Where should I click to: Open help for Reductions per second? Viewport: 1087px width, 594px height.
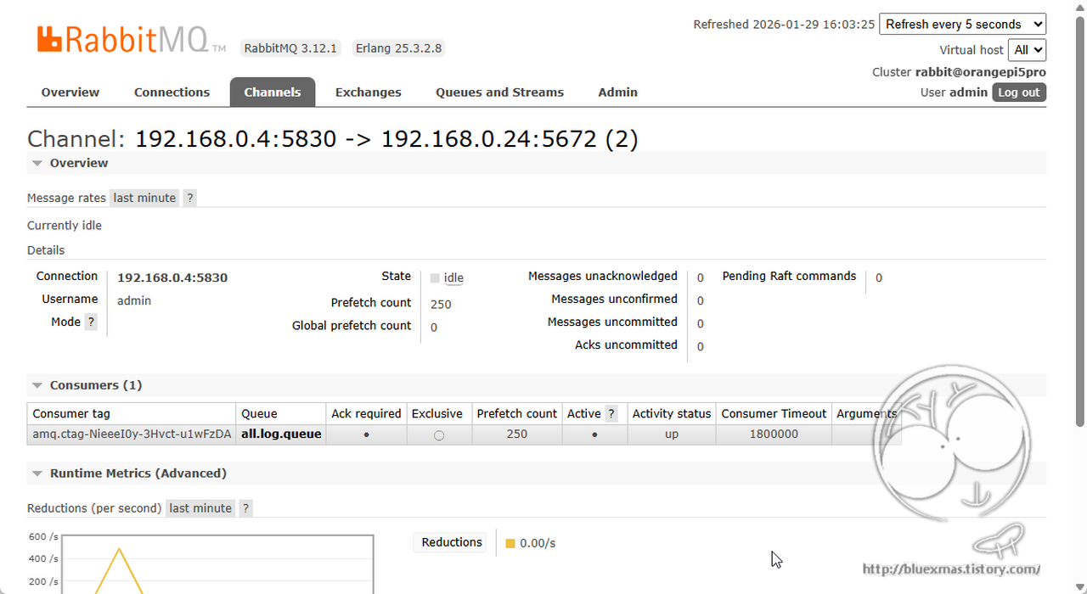click(x=245, y=508)
